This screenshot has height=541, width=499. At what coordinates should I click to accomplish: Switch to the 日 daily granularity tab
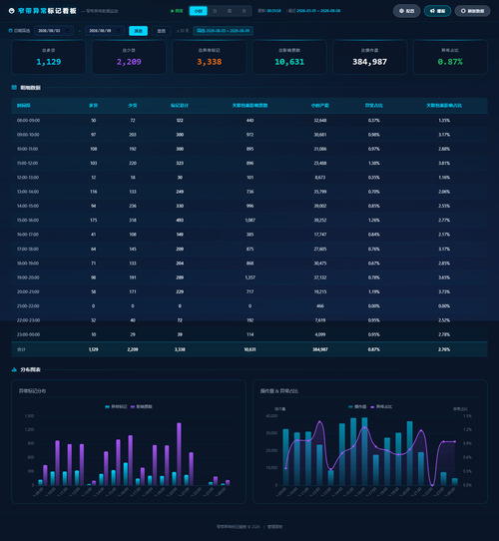[x=215, y=11]
